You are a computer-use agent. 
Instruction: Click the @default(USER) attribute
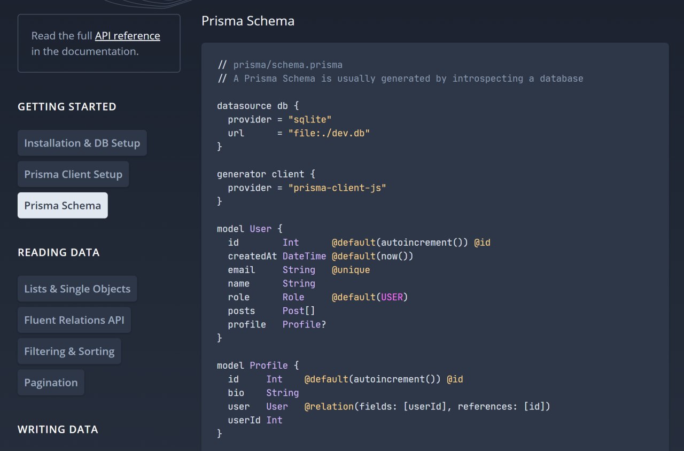tap(370, 297)
